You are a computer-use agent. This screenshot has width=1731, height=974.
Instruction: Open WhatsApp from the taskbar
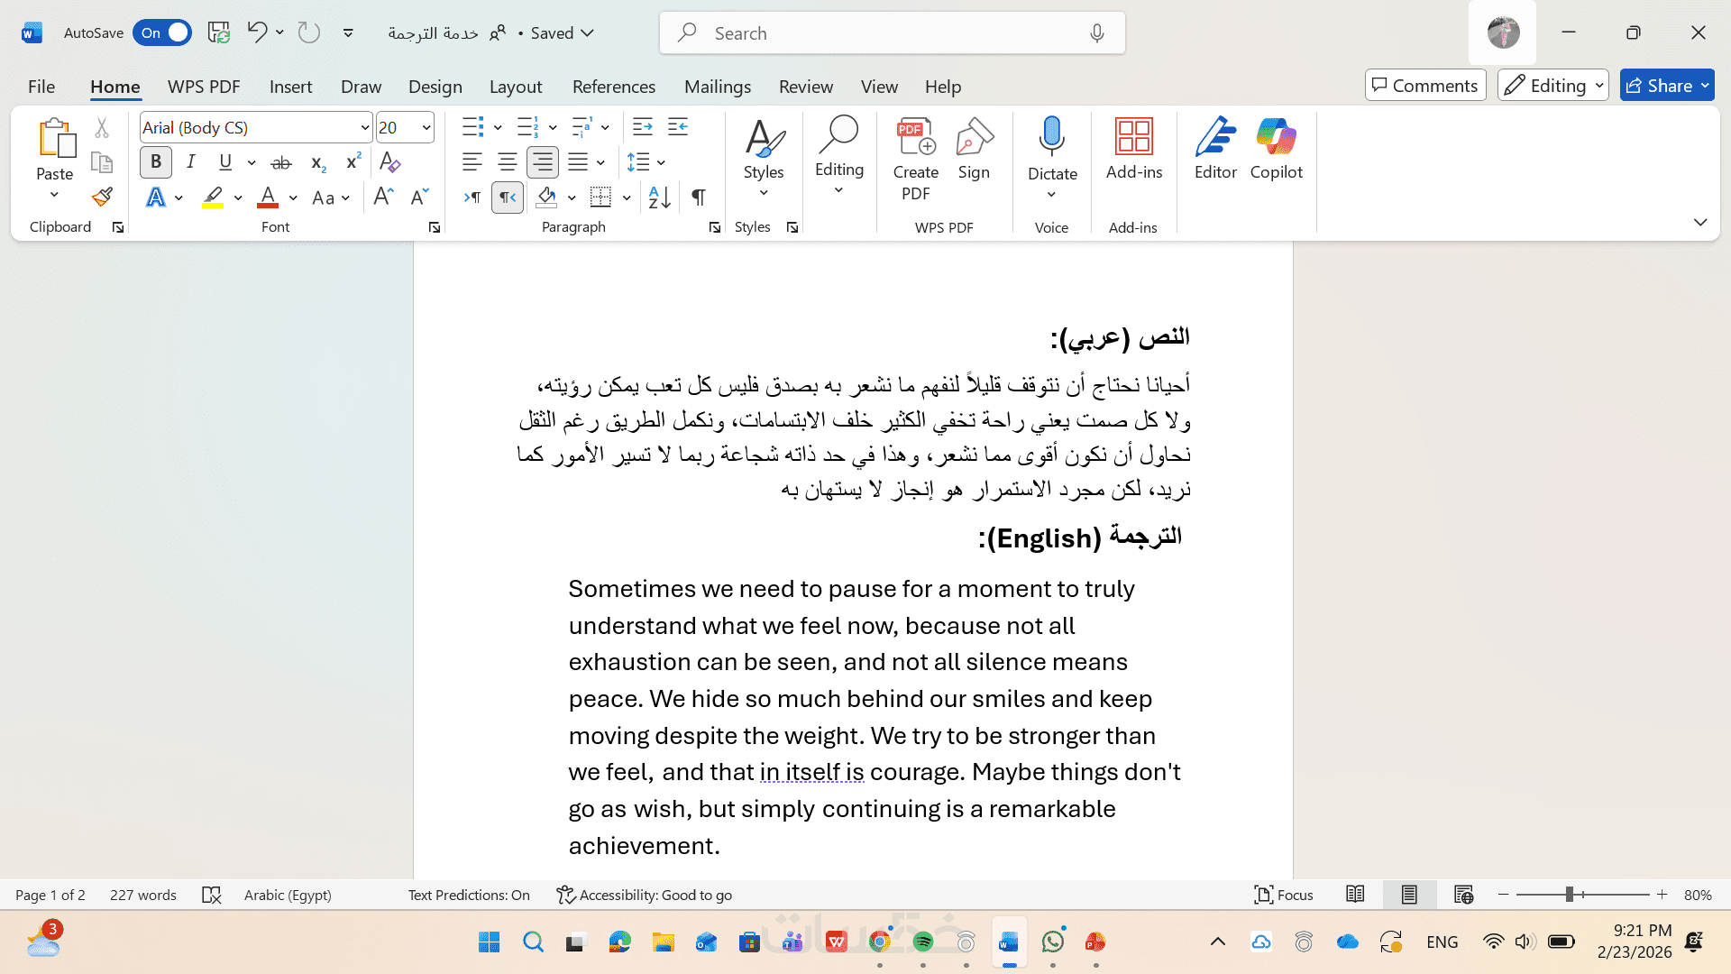pyautogui.click(x=1052, y=942)
